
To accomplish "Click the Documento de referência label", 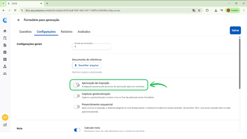I will [87, 60].
